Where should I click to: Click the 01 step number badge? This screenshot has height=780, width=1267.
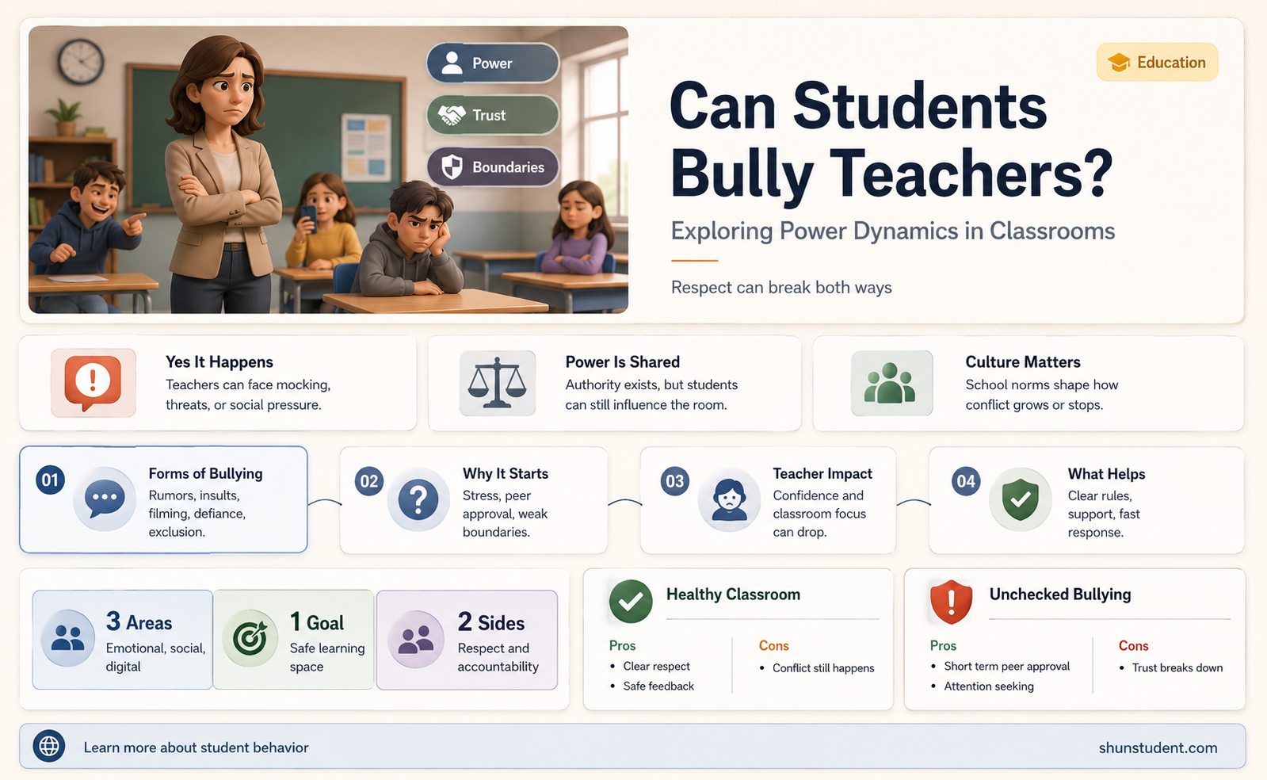(x=50, y=480)
